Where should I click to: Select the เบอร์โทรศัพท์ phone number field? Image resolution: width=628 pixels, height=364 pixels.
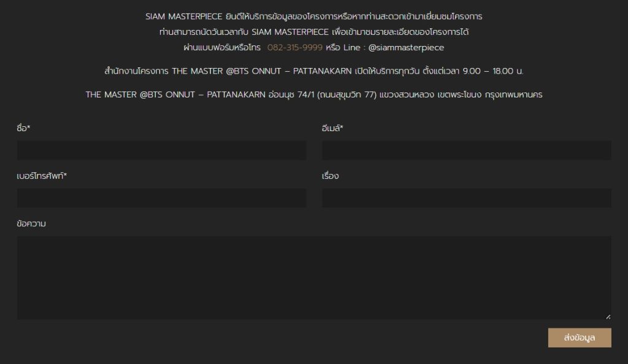(161, 198)
